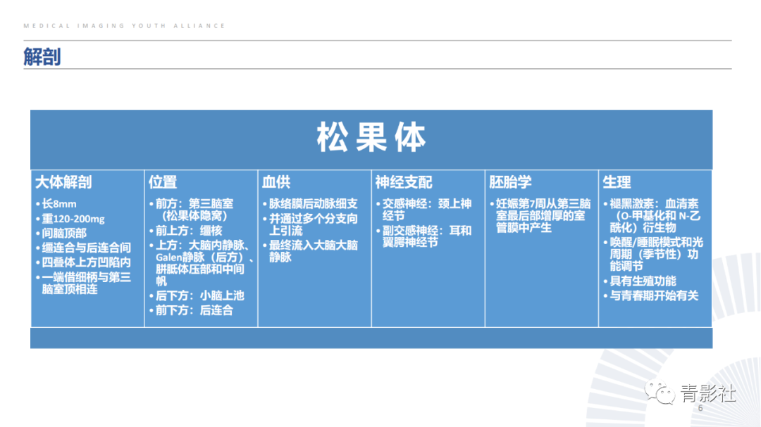
Task: Click the bullet 上方：大脑内静脉
Action: click(202, 262)
